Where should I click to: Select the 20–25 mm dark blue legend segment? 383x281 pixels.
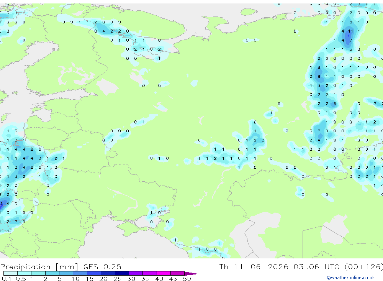point(108,273)
